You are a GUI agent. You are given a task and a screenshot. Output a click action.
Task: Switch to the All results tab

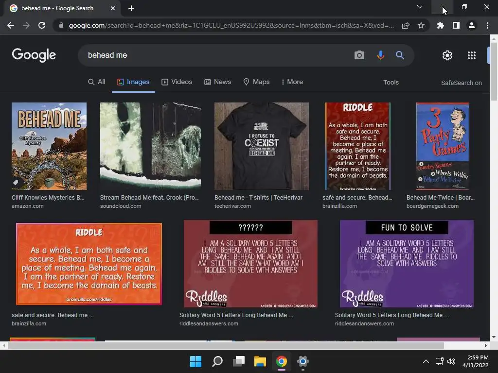click(97, 82)
